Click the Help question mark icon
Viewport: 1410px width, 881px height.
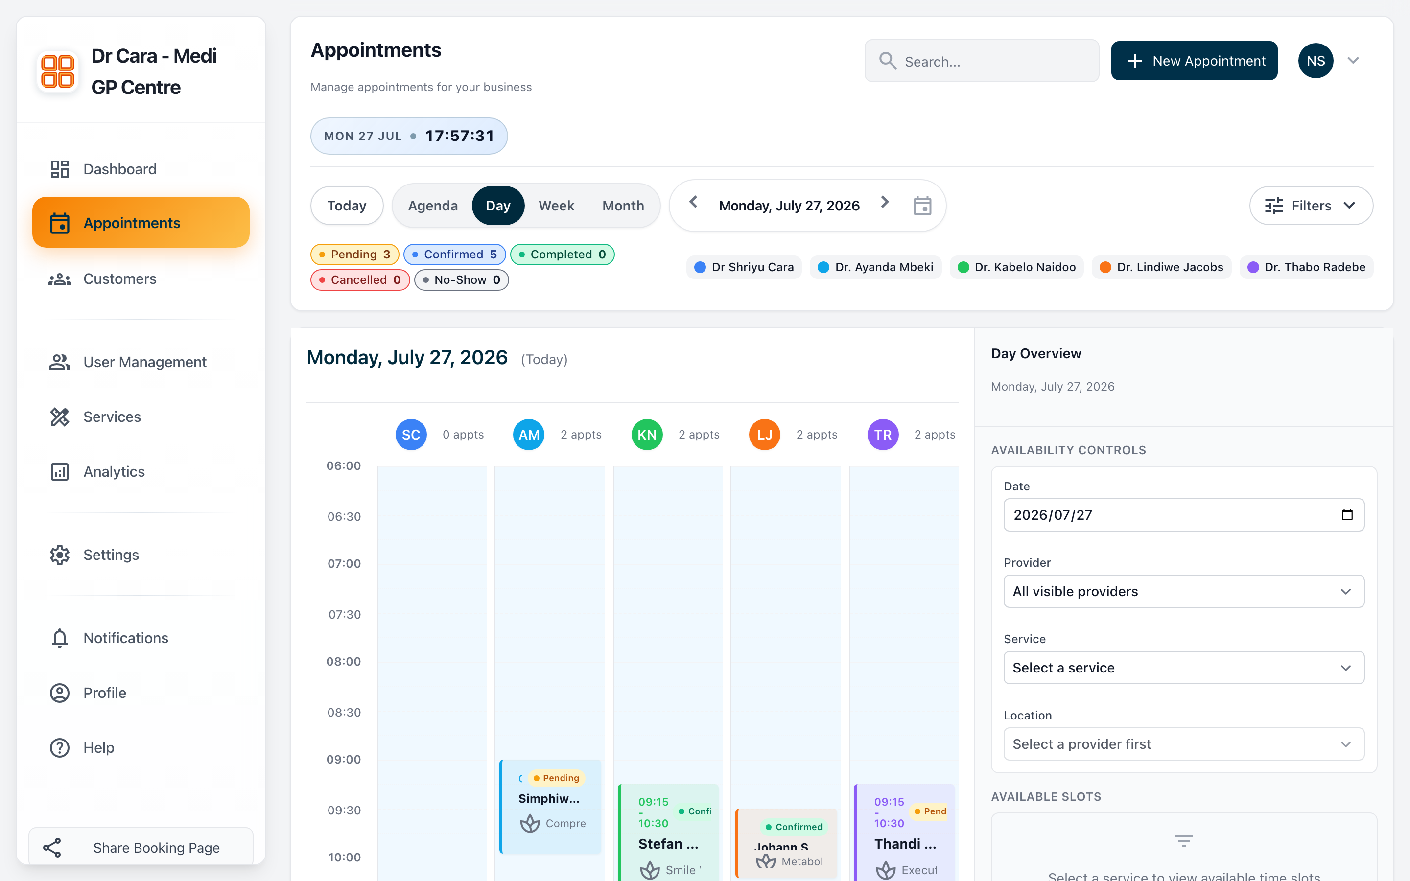click(x=59, y=747)
